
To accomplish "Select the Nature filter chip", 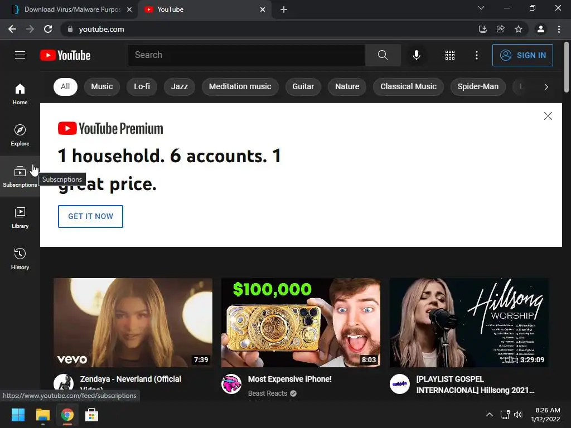I will point(347,86).
